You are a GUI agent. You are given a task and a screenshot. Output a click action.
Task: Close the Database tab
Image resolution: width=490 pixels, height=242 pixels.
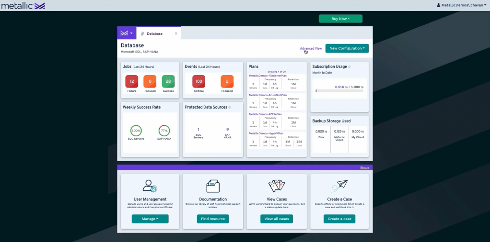(176, 33)
